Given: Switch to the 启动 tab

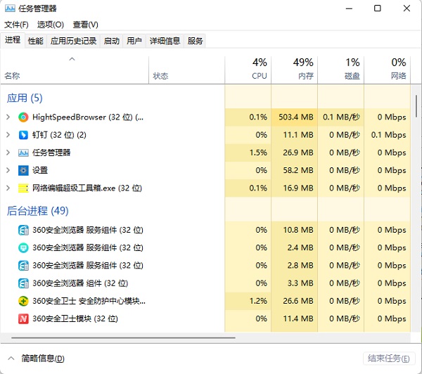Looking at the screenshot, I should [111, 41].
